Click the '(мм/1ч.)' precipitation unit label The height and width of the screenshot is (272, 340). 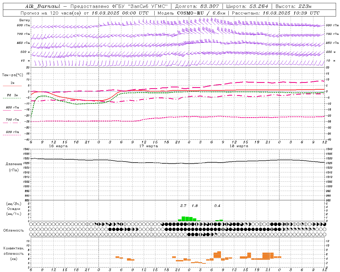point(13,214)
